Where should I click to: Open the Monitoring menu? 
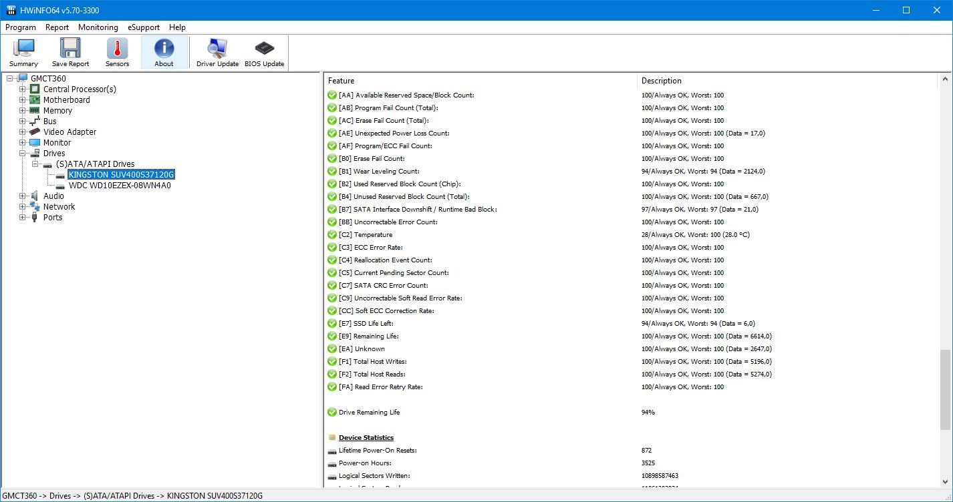point(98,27)
